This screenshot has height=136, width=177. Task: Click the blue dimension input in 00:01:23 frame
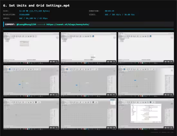20,84
